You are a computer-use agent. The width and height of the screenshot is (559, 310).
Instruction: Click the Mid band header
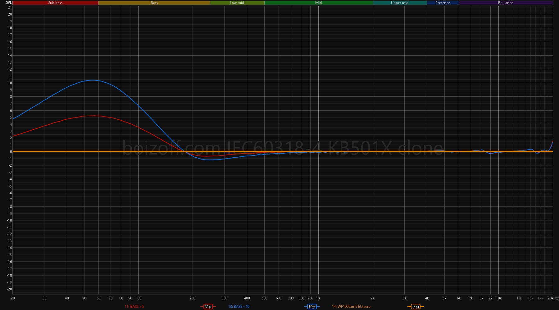[x=318, y=3]
